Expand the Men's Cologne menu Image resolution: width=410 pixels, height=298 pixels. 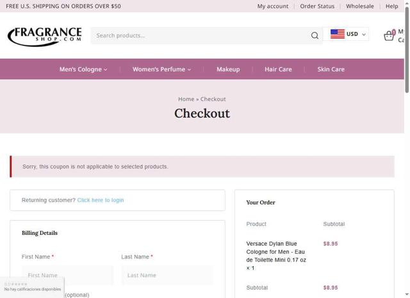pos(83,69)
